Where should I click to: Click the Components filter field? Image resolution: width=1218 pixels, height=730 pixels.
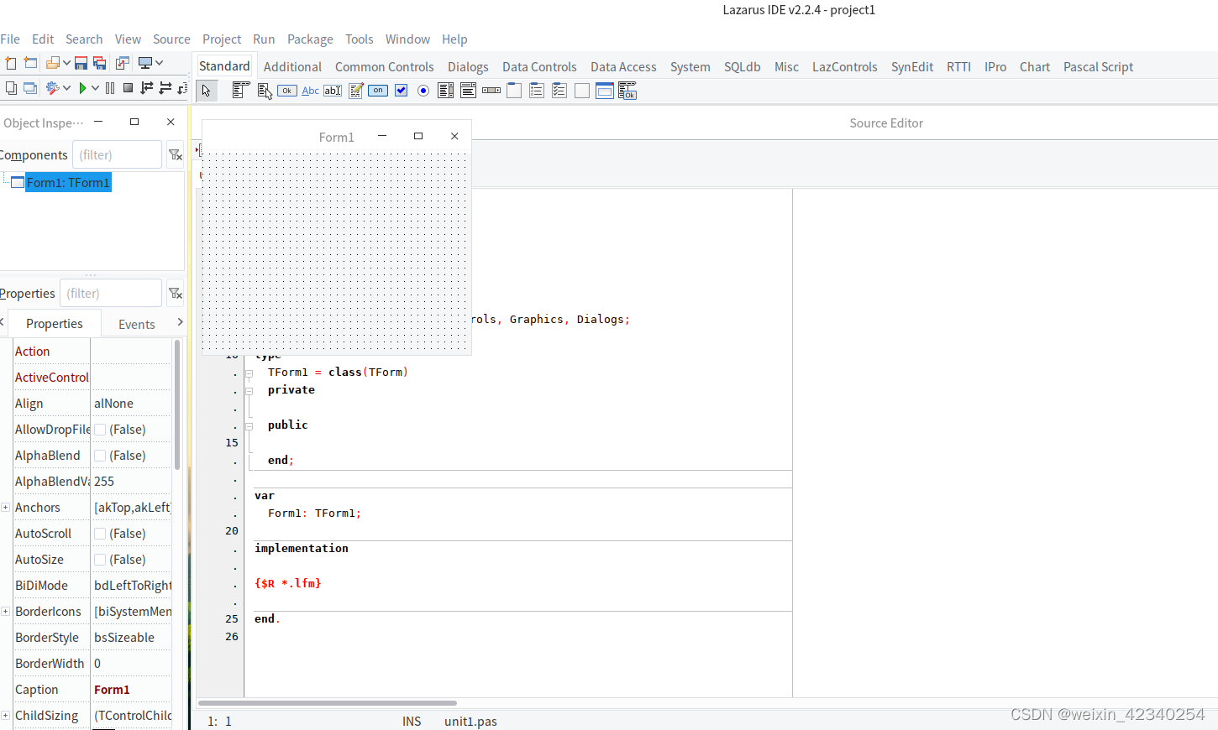[x=117, y=154]
